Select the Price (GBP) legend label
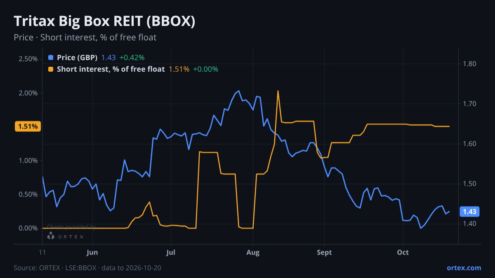The image size is (495, 278). point(77,58)
